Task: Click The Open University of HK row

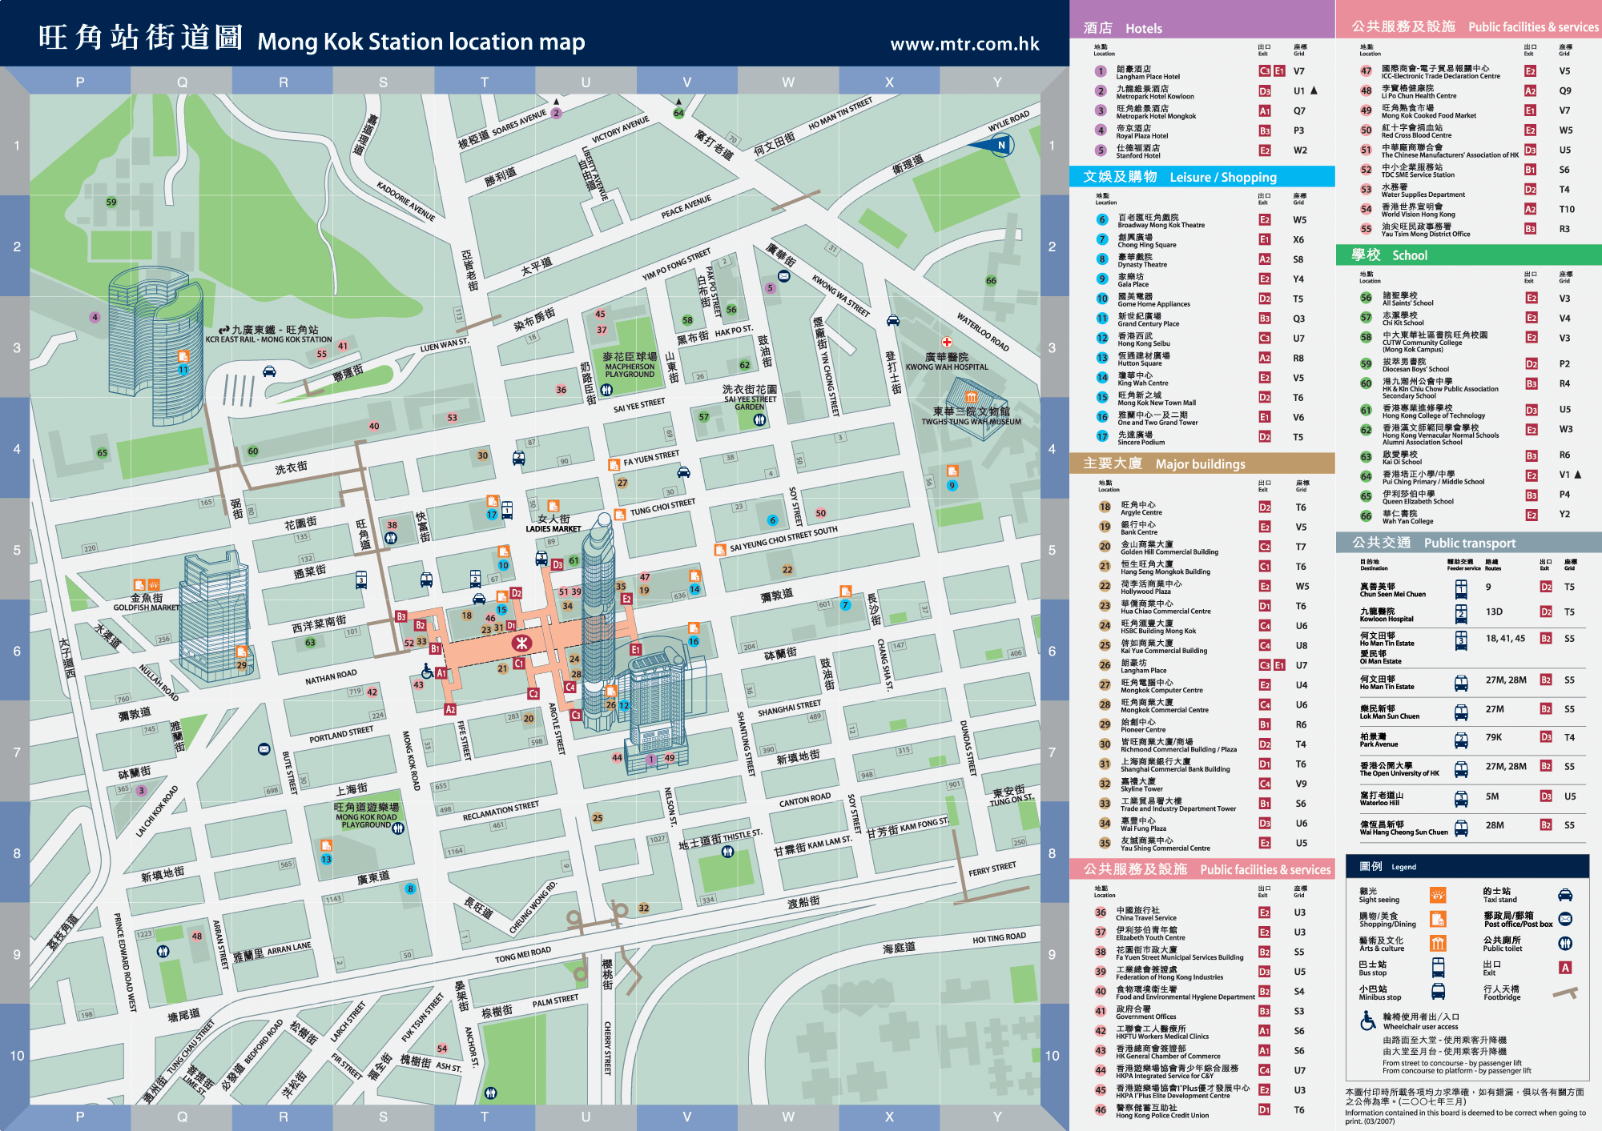Action: (x=1469, y=768)
